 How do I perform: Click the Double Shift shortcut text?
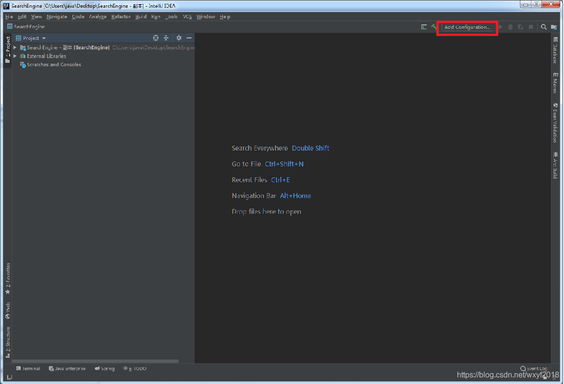[x=311, y=148]
